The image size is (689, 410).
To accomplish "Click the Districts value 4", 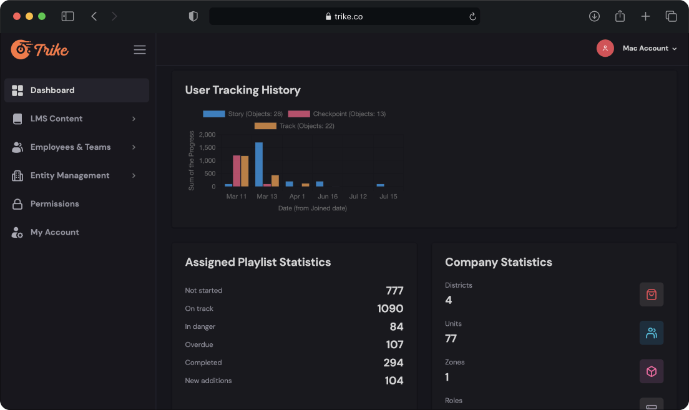I will [448, 300].
